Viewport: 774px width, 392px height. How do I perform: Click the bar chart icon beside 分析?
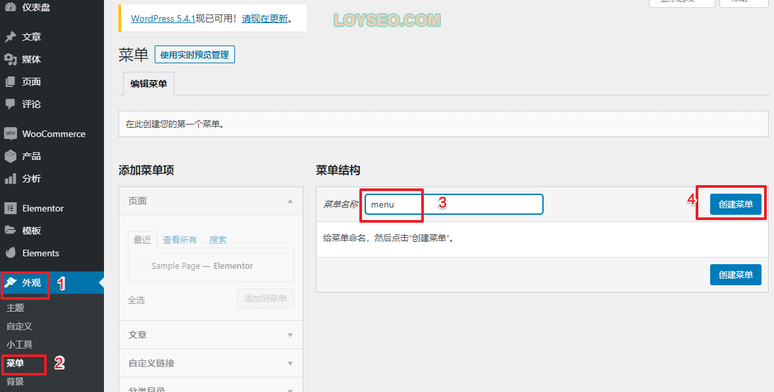(11, 179)
